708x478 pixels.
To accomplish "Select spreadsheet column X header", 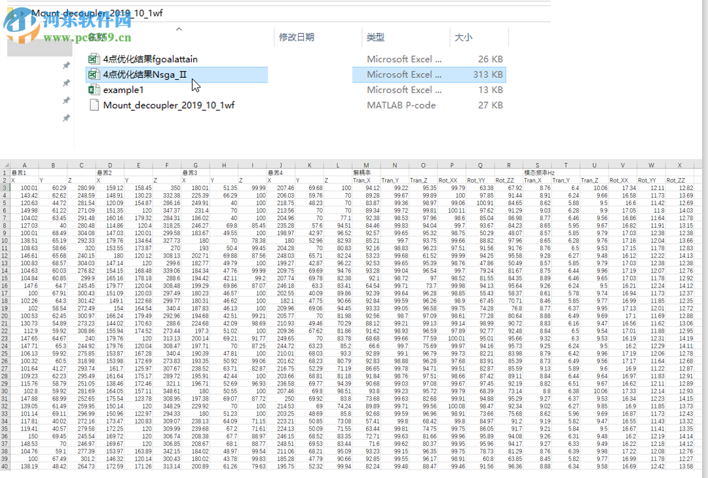I will pos(680,165).
